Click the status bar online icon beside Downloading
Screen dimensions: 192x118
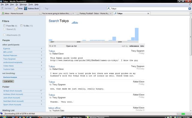[x=1, y=114]
